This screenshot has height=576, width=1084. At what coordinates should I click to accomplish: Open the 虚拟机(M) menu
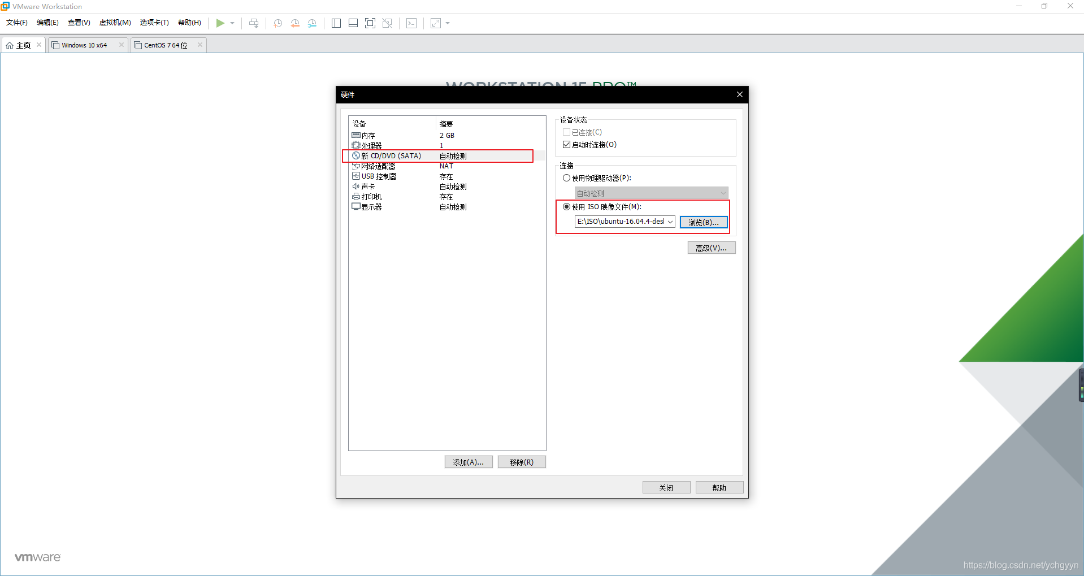coord(115,23)
